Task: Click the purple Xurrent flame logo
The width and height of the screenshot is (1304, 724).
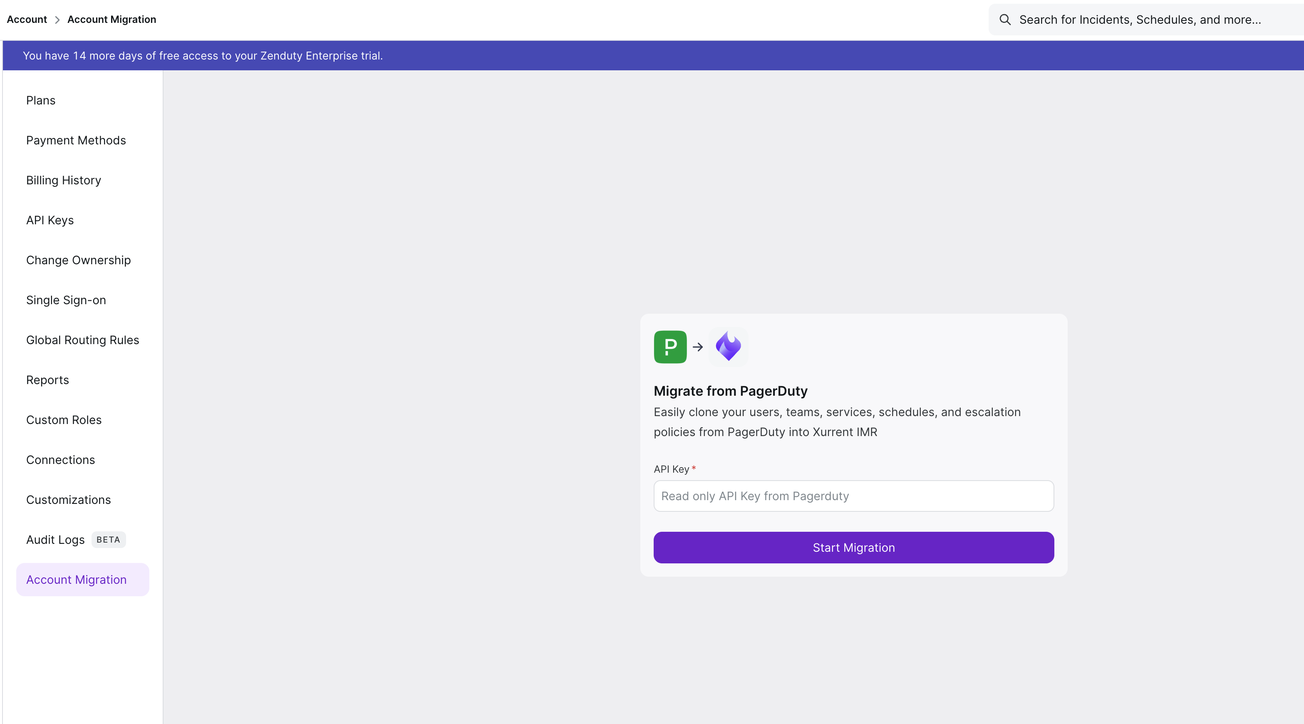Action: pos(728,347)
